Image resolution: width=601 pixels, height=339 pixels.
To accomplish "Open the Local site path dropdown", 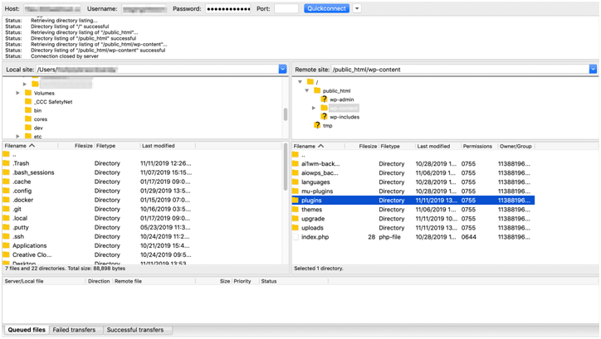I will (282, 70).
